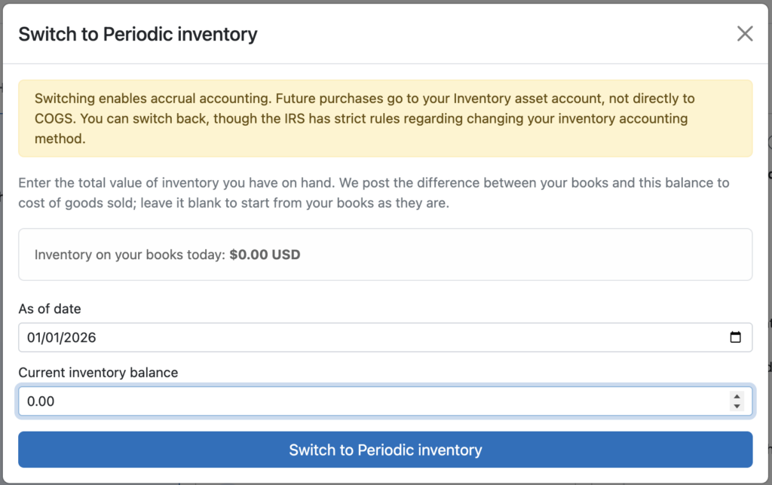This screenshot has height=485, width=772.
Task: Click the IRS mention in the warning
Action: point(295,118)
